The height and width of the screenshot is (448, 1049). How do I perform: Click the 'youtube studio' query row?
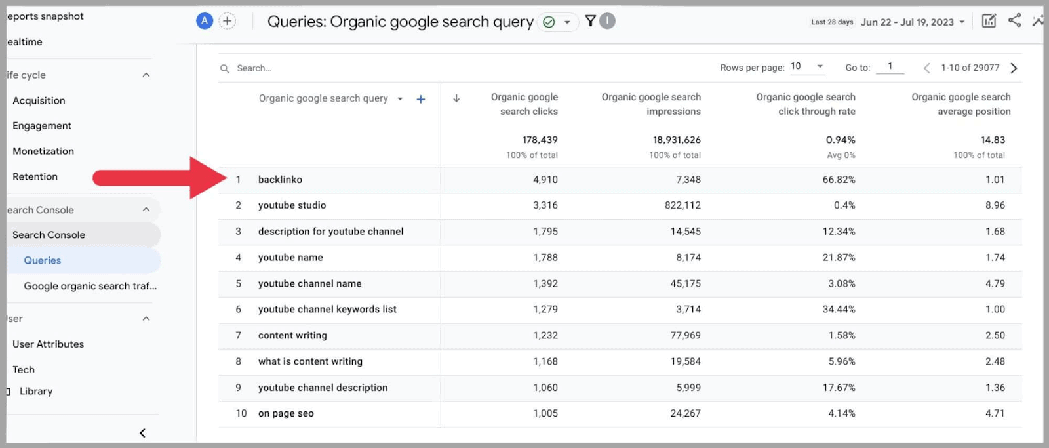[x=292, y=205]
